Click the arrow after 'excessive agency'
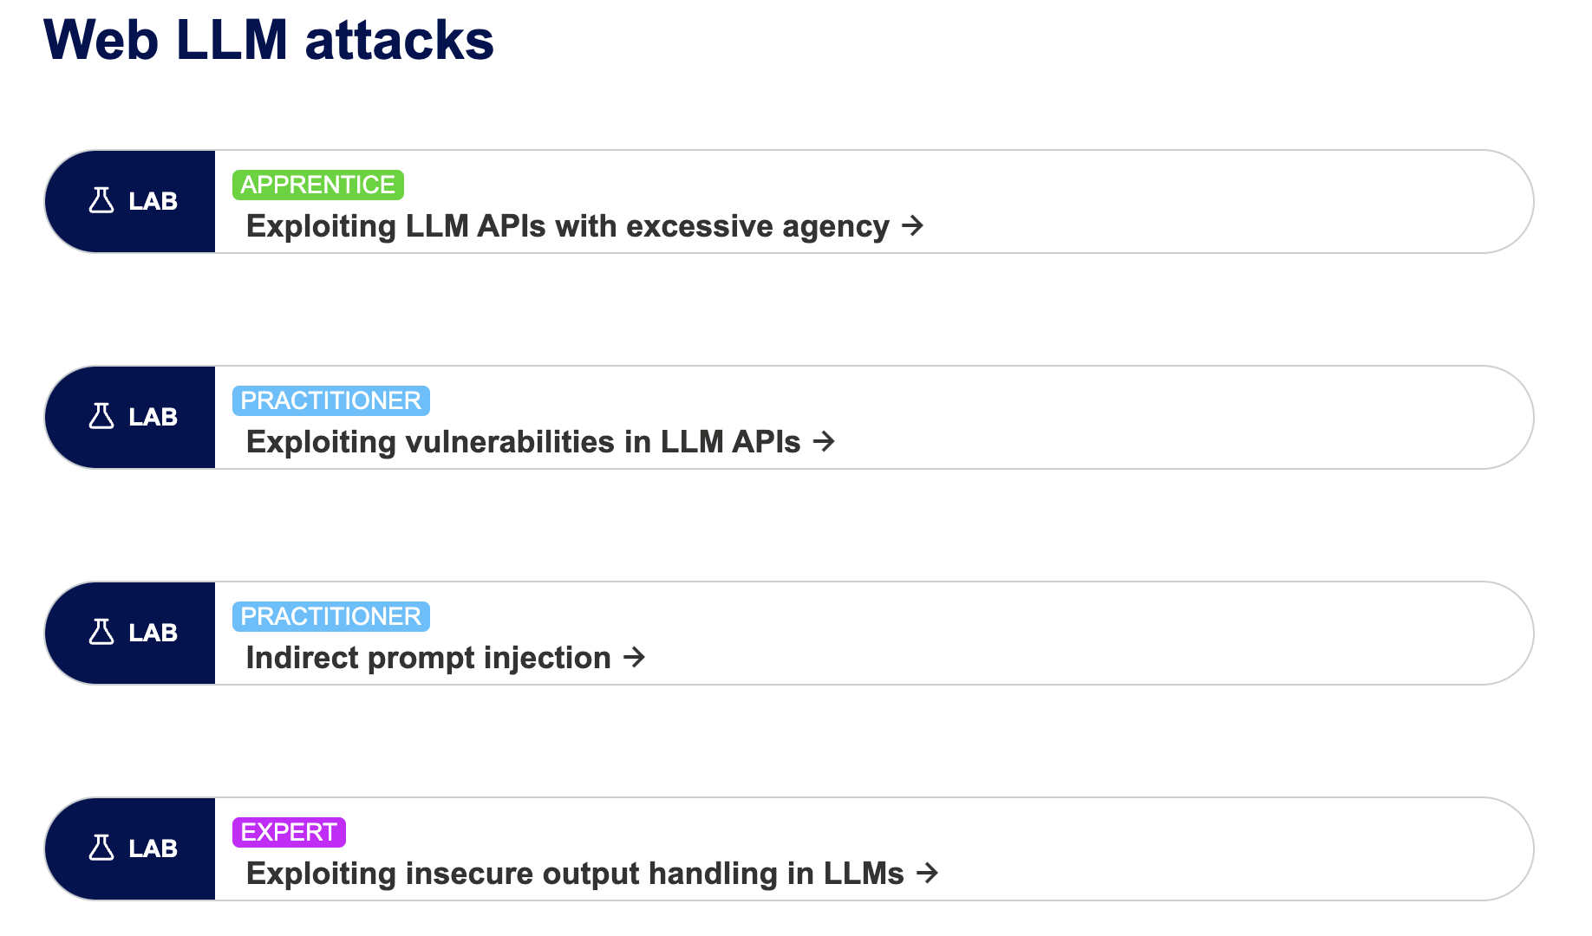Screen dimensions: 1592x936 912,226
